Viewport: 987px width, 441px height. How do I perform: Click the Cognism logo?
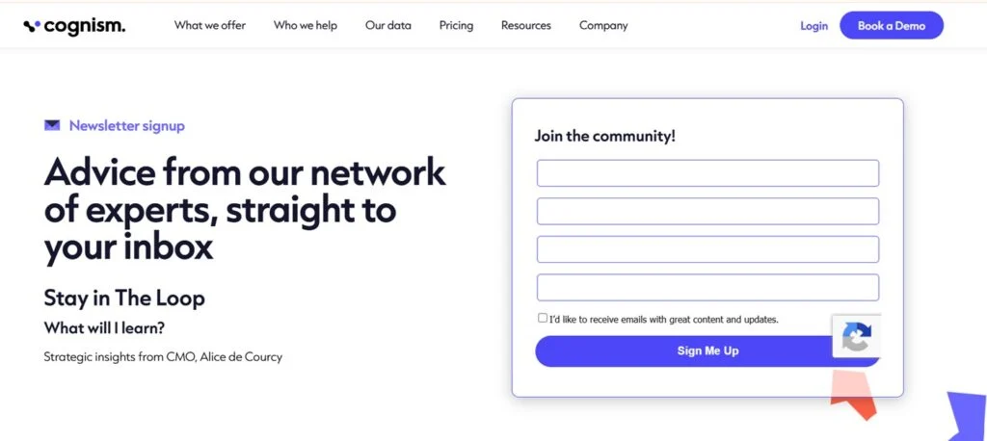coord(74,26)
